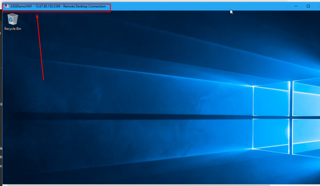320x186 pixels.
Task: Click the ASGDemoVM1 name in title bar
Action: [x=21, y=6]
